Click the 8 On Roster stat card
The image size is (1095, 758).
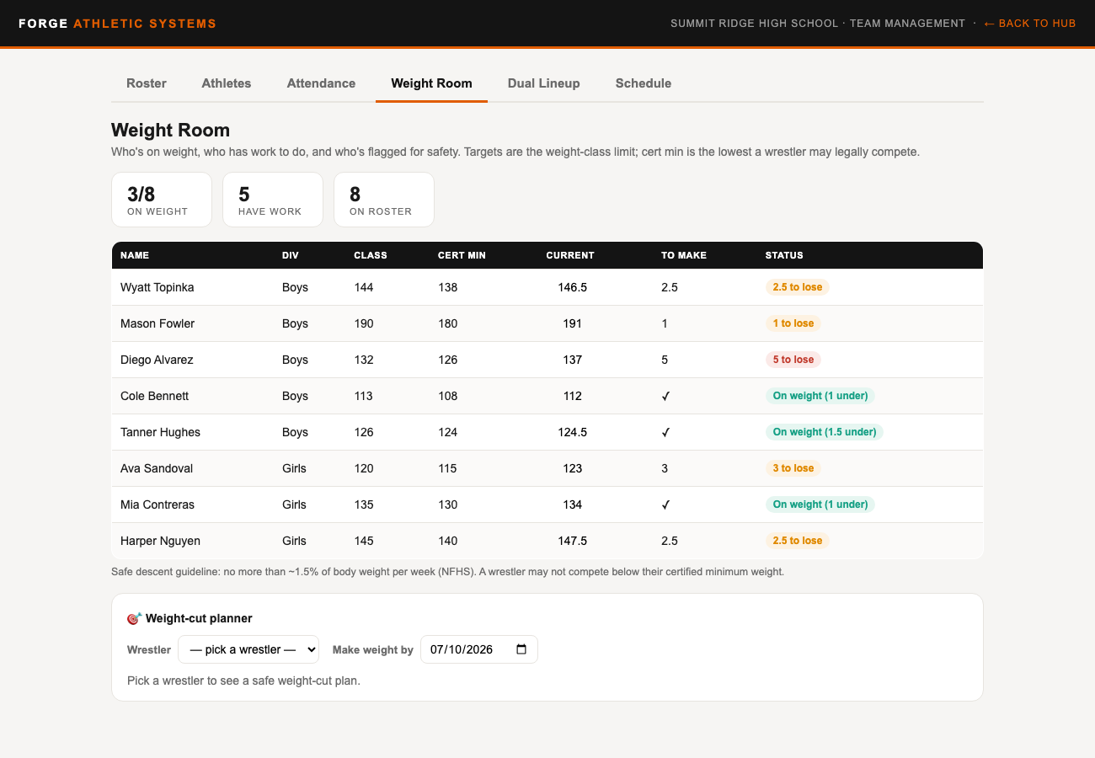384,200
